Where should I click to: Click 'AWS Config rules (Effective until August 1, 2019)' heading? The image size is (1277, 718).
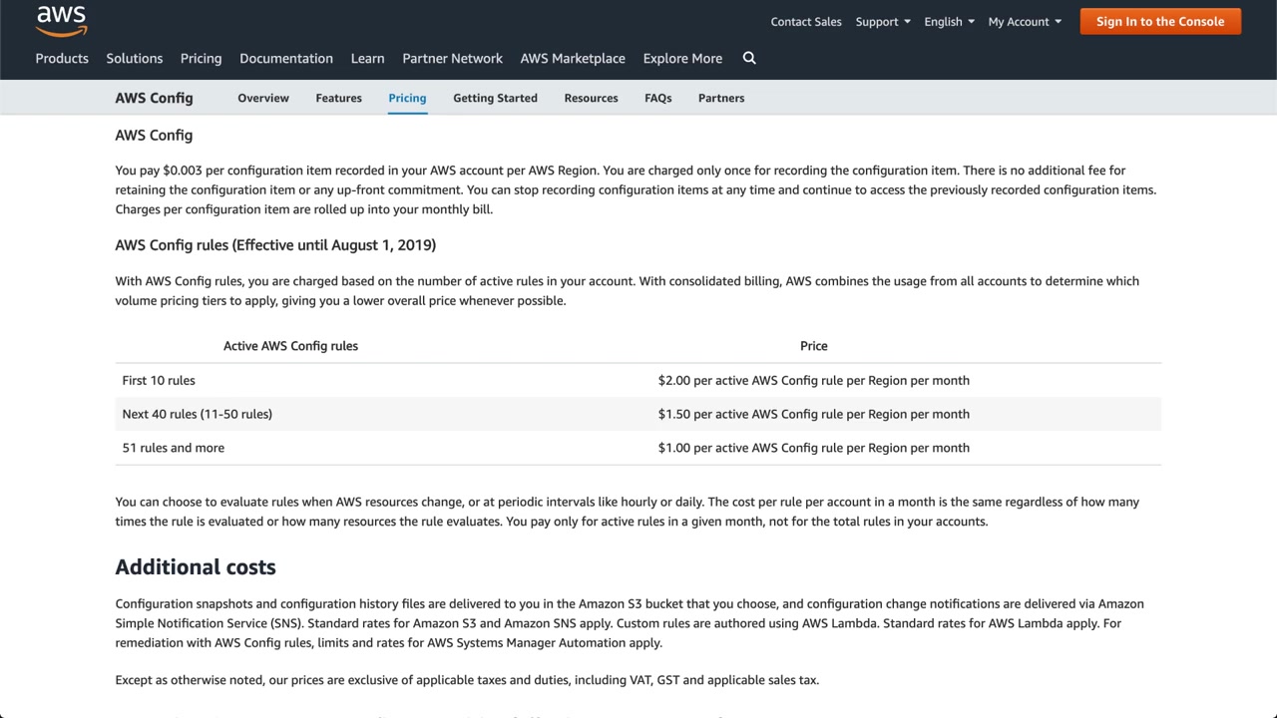[275, 244]
